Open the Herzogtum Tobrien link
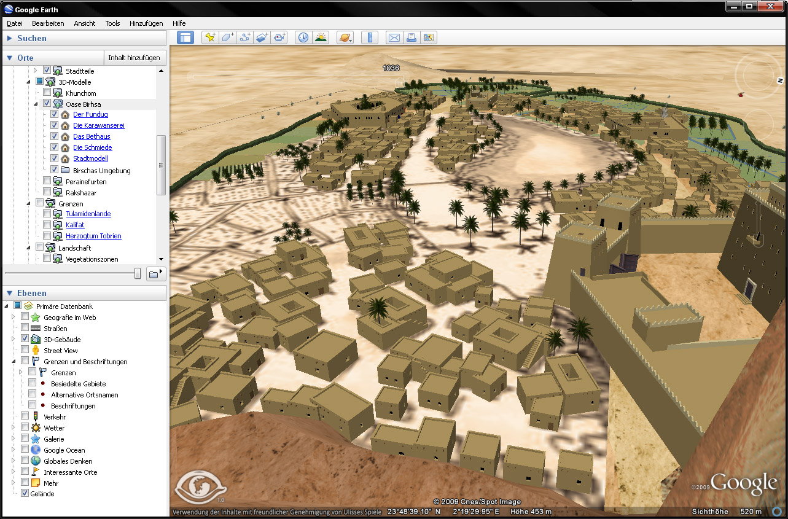788x519 pixels. 93,236
